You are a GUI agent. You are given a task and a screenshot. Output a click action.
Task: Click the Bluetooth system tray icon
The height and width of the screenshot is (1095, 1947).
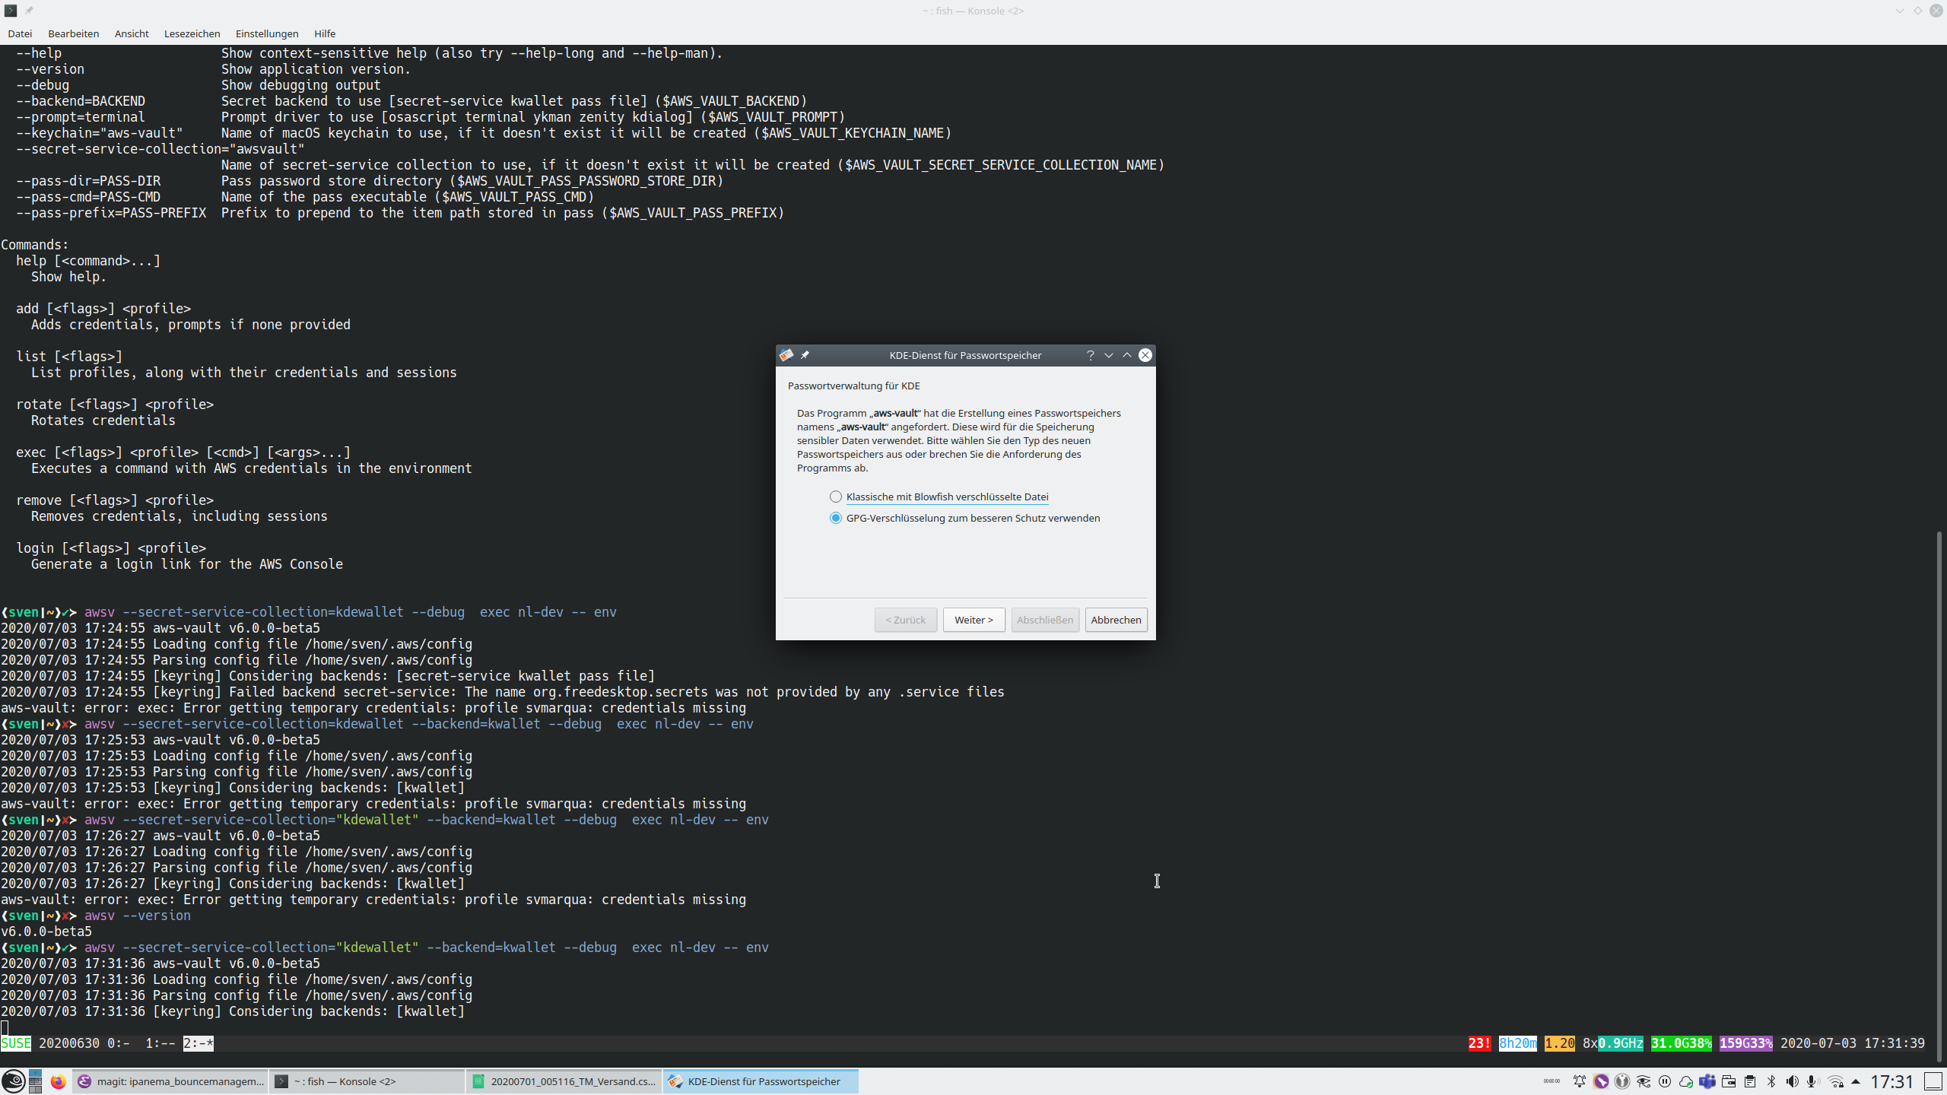tap(1772, 1081)
